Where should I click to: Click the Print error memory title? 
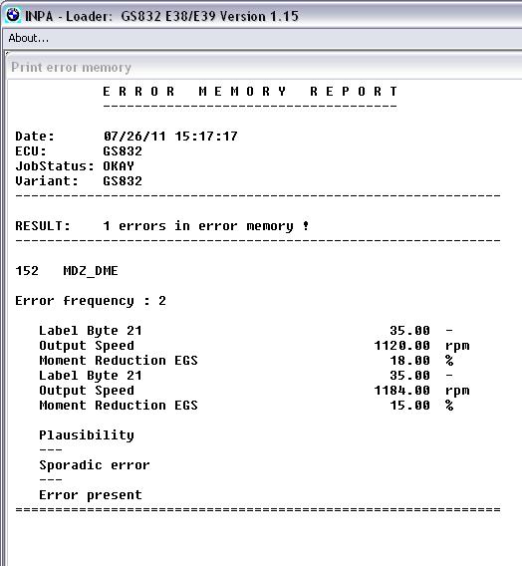coord(71,67)
